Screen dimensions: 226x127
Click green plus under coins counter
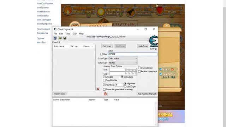pos(121,14)
